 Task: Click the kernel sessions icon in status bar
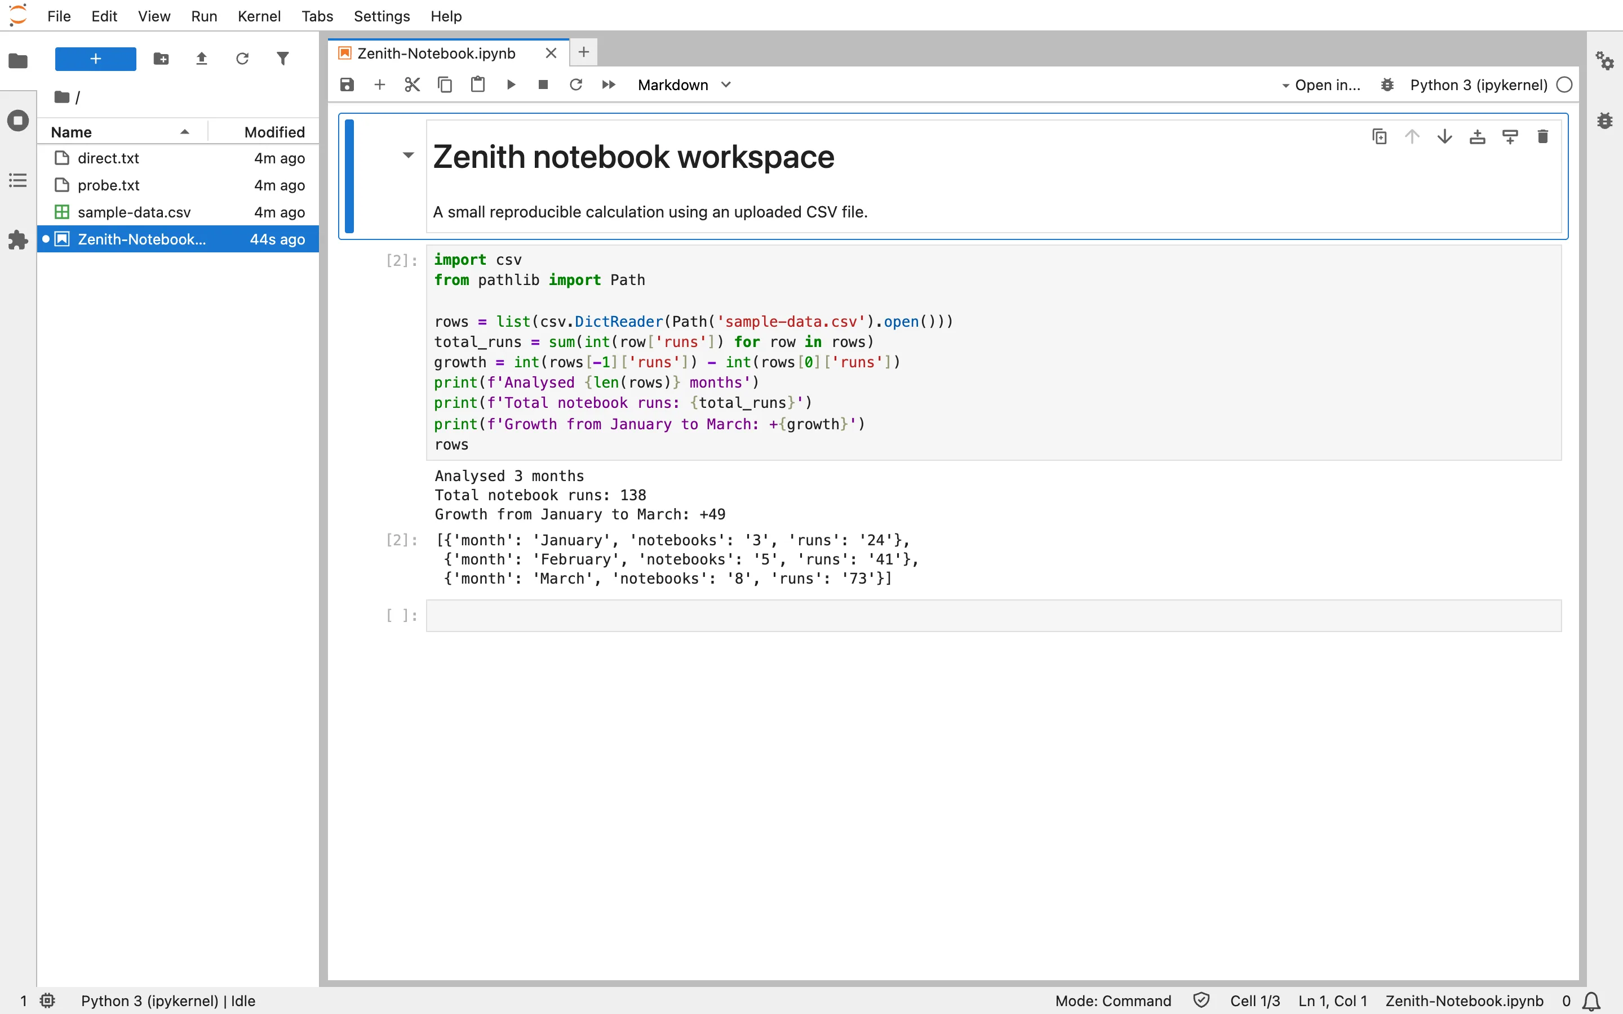click(47, 1000)
